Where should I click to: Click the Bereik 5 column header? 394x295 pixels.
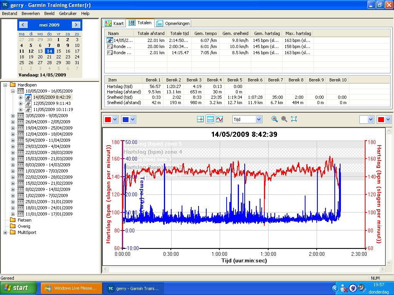pos(235,80)
